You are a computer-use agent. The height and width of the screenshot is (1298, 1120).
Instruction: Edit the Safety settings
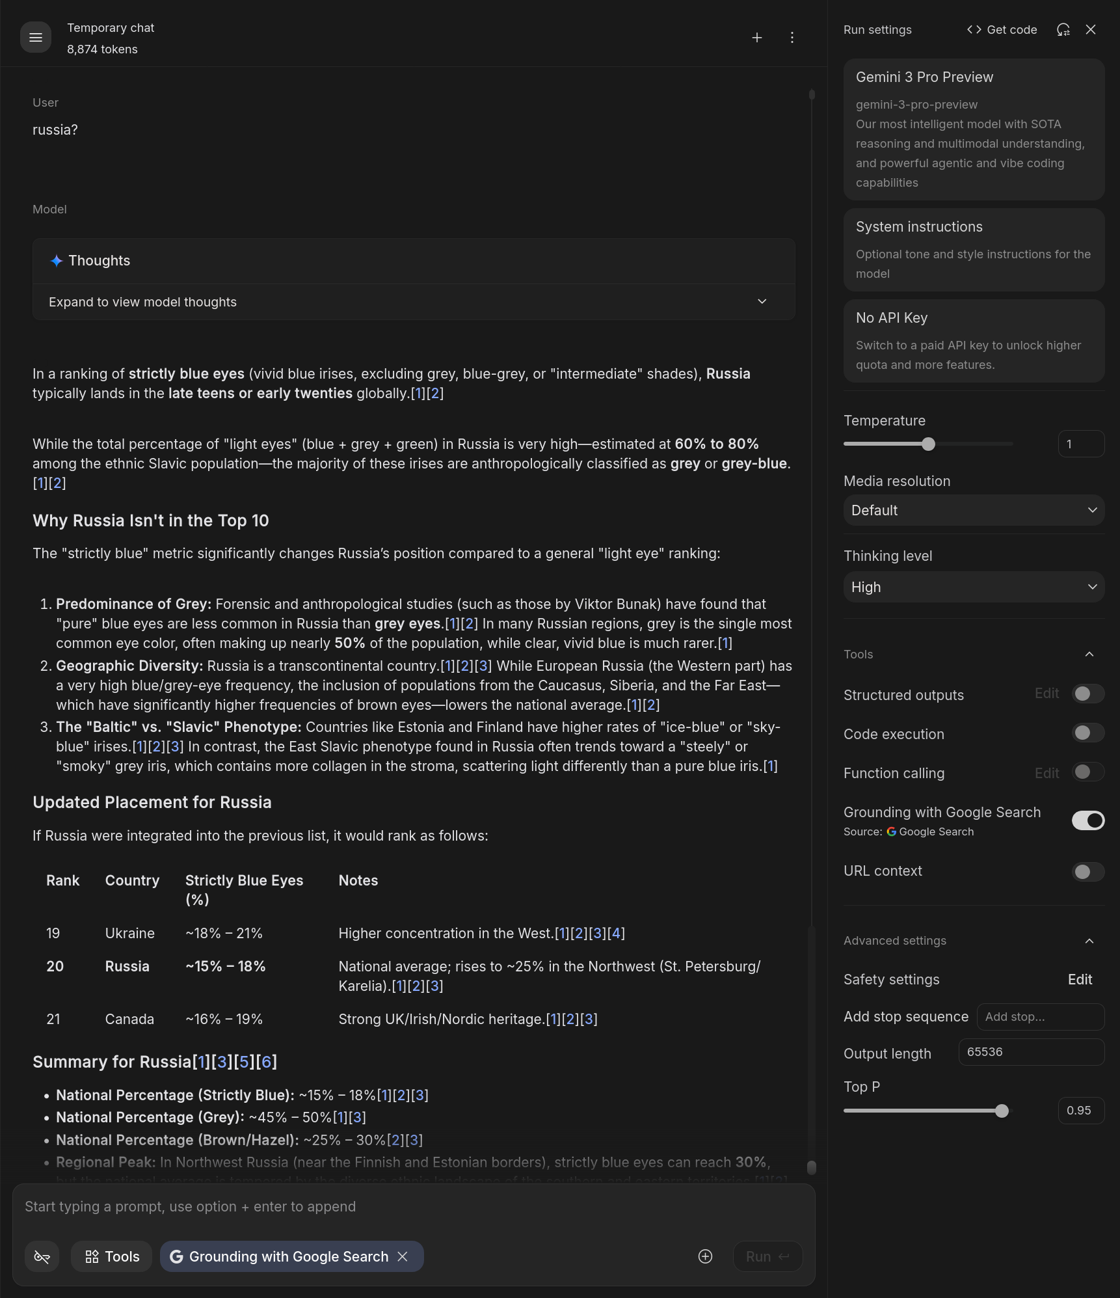(x=1080, y=980)
